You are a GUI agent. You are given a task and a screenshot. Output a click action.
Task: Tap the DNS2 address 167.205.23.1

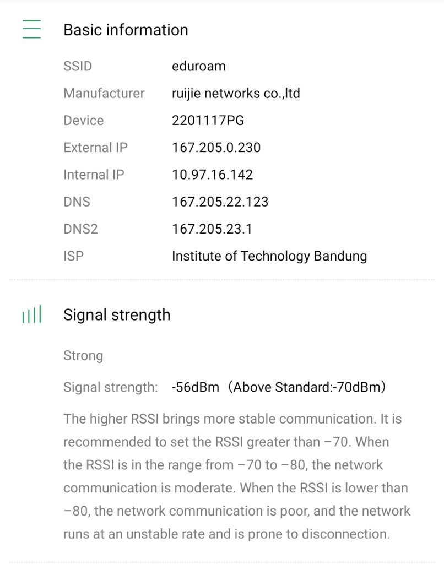(212, 229)
